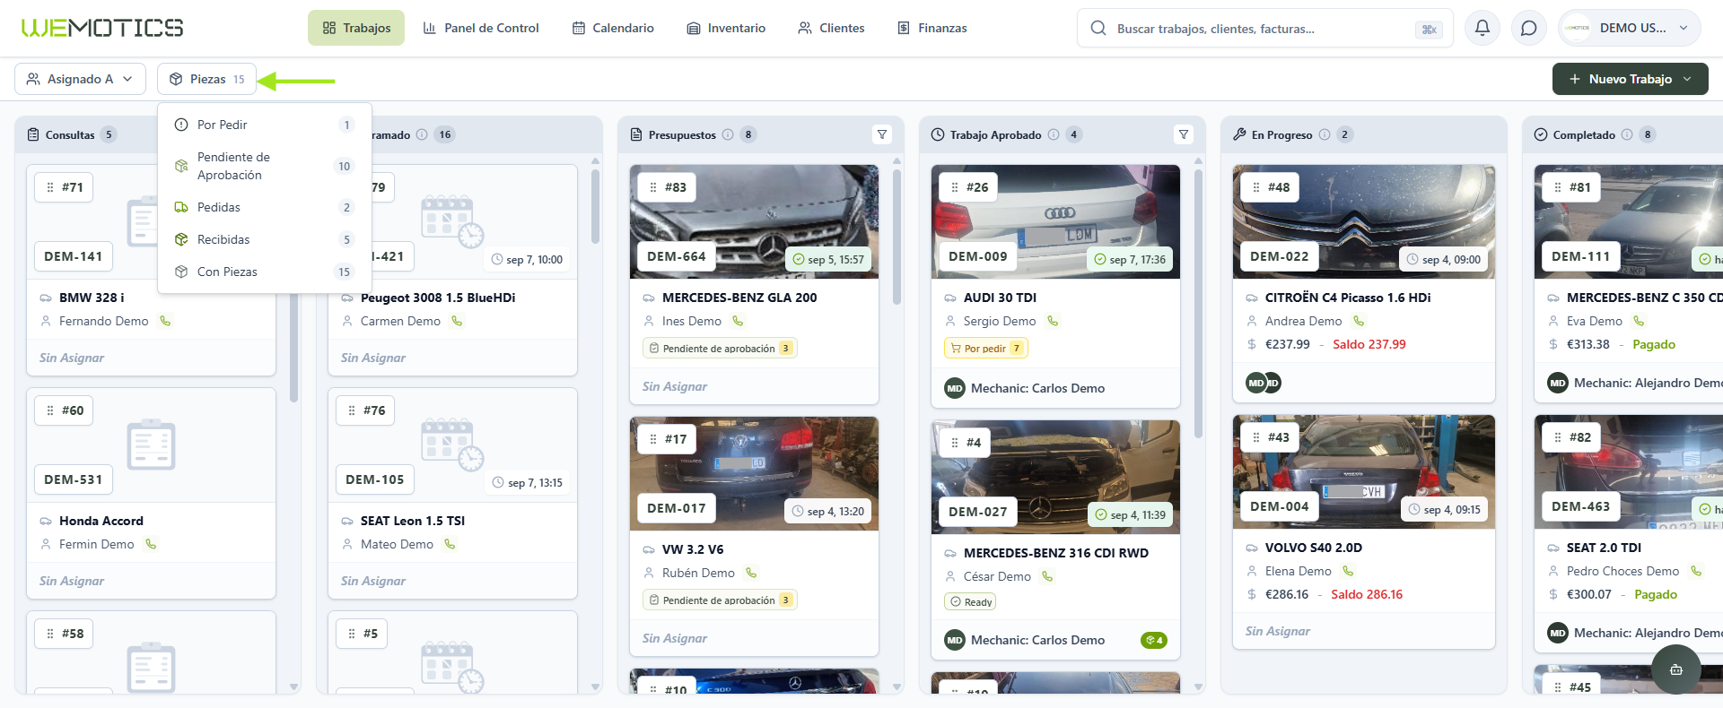Grab the drag handle on card #71
Image resolution: width=1723 pixels, height=708 pixels.
click(50, 187)
